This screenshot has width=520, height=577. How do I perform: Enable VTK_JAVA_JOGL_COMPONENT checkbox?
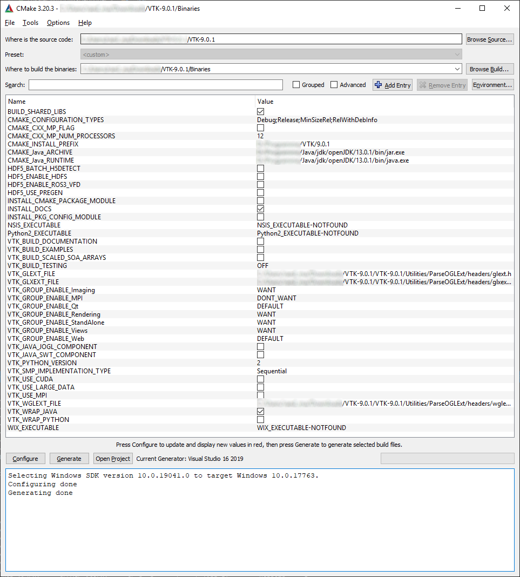coord(260,347)
